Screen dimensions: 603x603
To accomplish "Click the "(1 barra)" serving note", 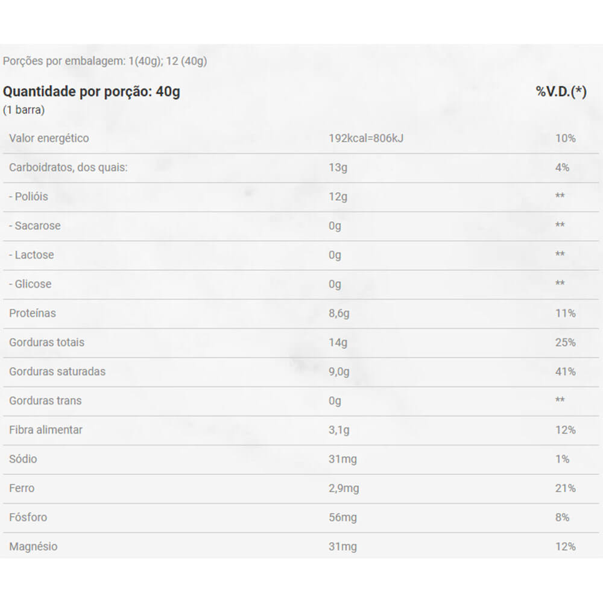I will pos(24,110).
